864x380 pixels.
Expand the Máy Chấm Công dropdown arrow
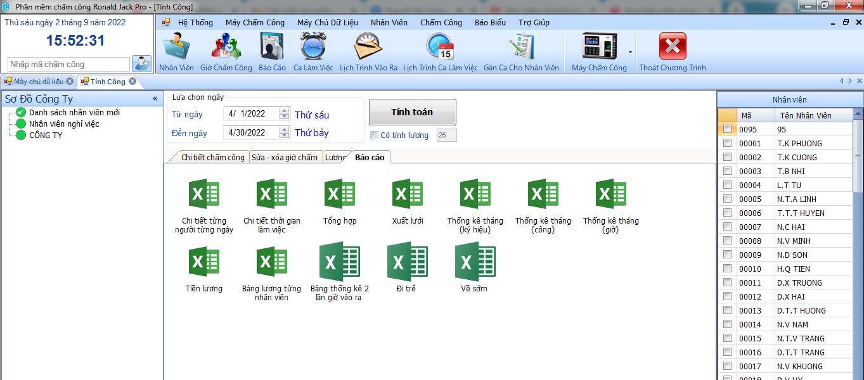coord(630,53)
